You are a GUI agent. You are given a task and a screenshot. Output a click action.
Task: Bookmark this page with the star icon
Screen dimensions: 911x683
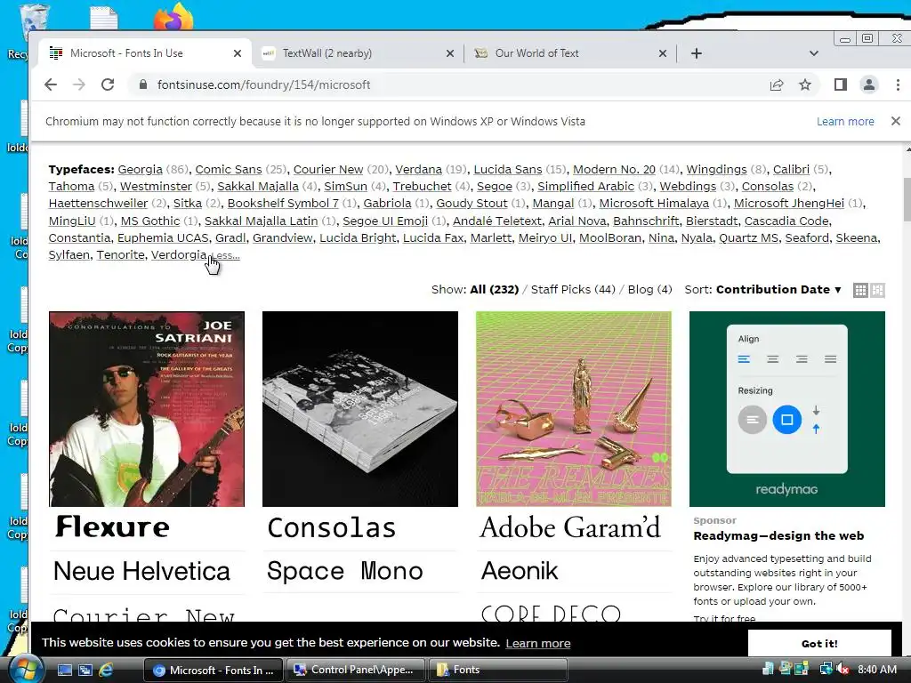tap(804, 84)
